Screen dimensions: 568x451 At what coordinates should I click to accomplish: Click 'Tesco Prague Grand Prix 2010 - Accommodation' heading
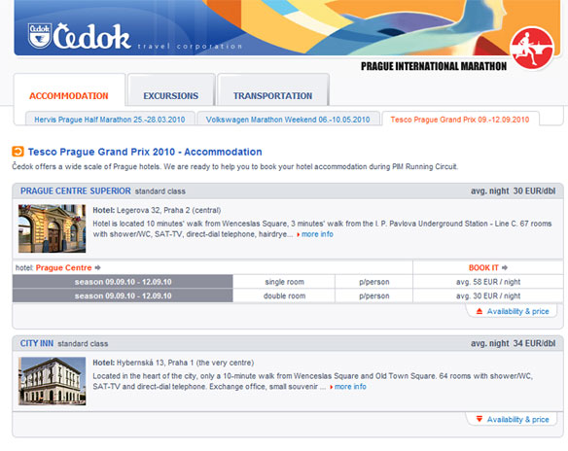[x=145, y=152]
